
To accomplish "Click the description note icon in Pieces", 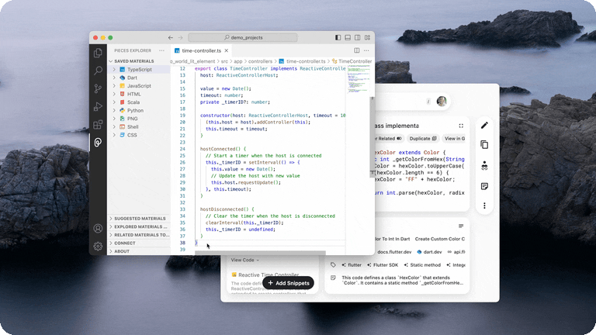I will tap(333, 278).
